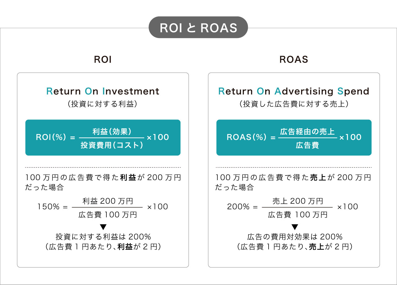
Task: Click the down arrow under ROAS calculation
Action: (x=295, y=227)
